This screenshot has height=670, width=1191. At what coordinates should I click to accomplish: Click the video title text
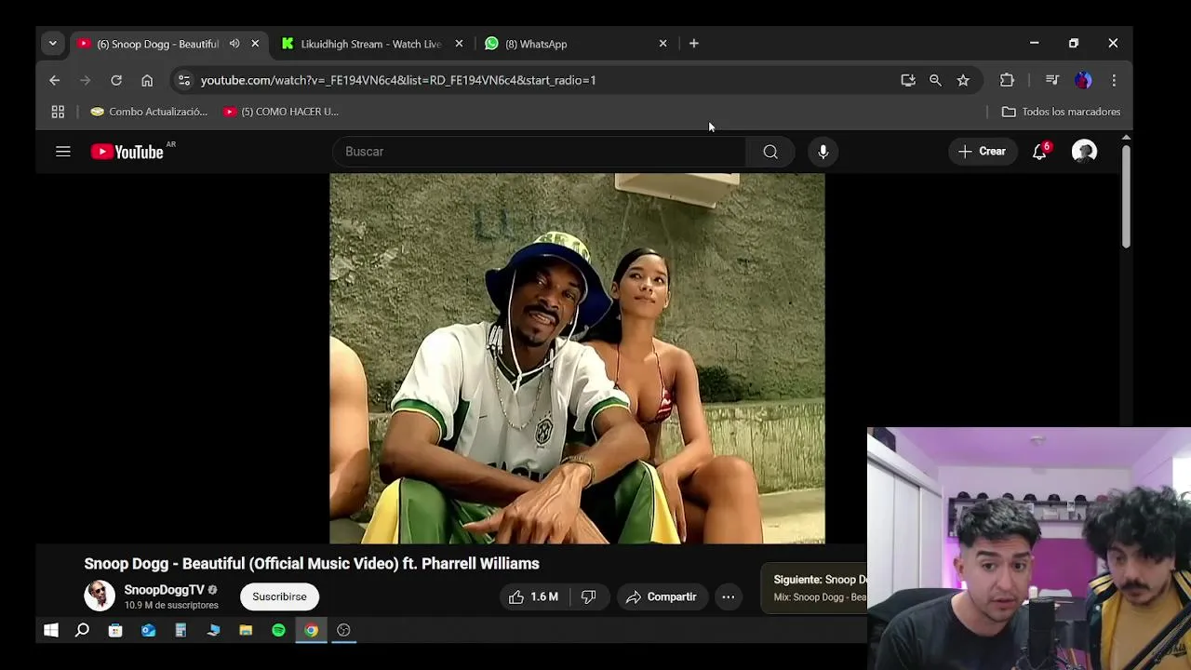point(312,564)
